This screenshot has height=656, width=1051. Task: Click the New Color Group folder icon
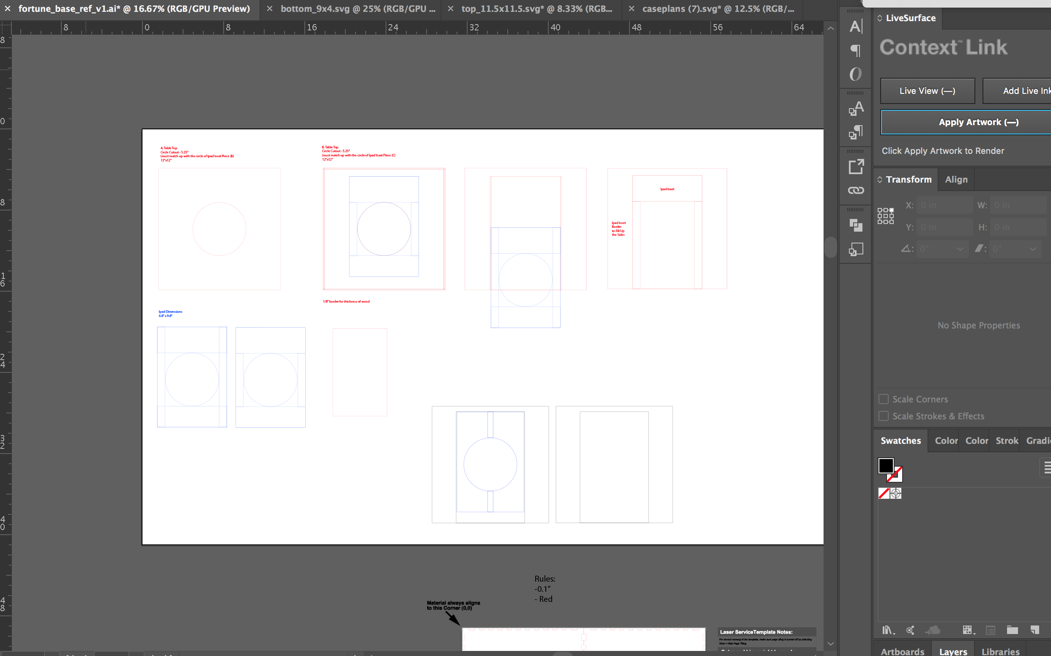[x=1012, y=630]
